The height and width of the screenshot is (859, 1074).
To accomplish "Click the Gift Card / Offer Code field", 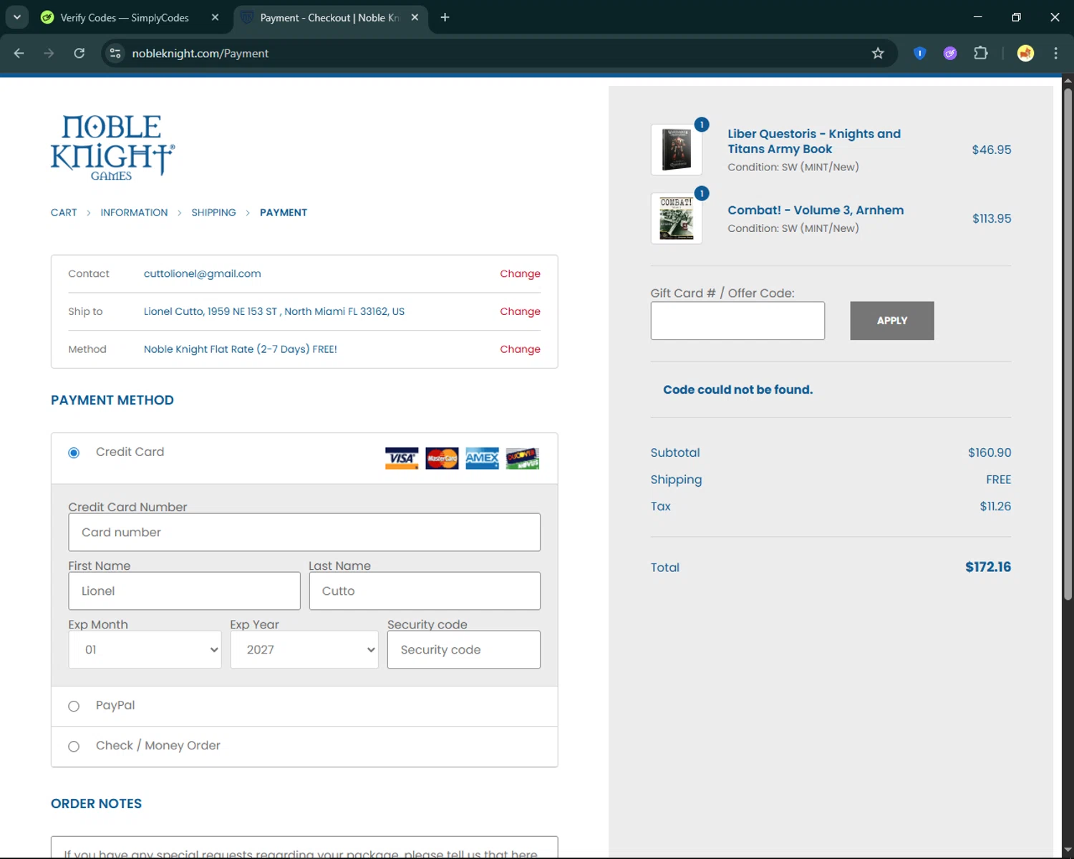I will click(737, 321).
